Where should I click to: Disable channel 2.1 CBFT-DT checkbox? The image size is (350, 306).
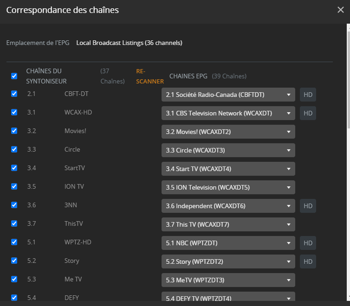tap(14, 94)
